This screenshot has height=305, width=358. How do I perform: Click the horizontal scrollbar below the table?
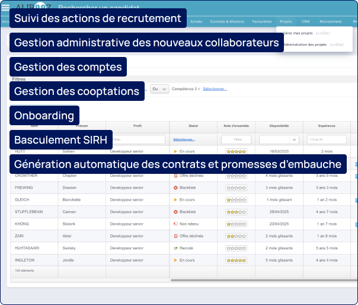pos(261,280)
